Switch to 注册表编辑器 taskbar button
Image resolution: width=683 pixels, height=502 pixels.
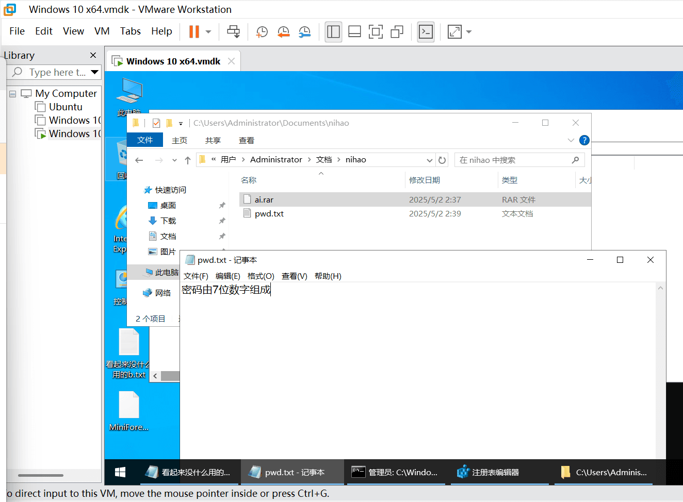(x=500, y=472)
